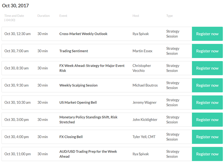Register now for US Market Opening Bell

pos(207,103)
